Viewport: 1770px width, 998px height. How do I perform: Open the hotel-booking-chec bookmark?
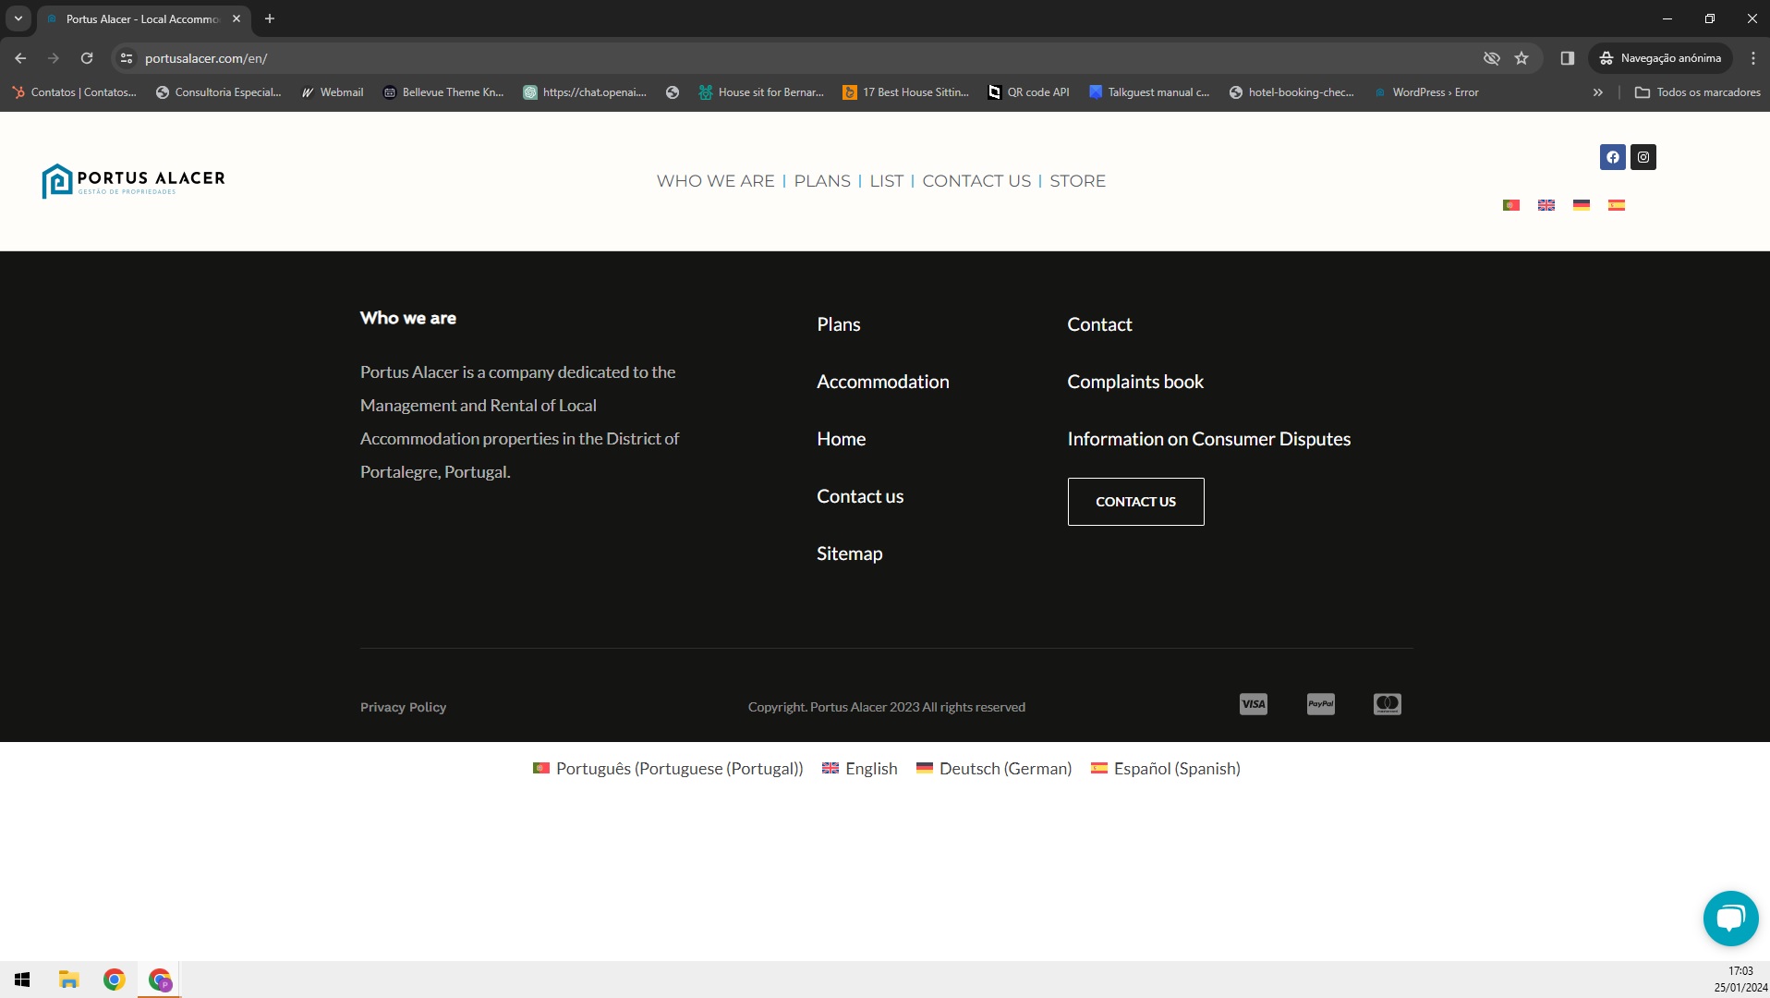[x=1291, y=92]
